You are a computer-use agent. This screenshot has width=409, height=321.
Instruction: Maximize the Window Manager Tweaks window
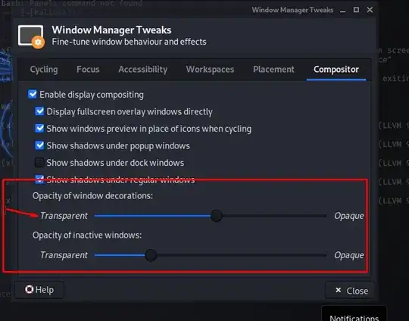click(356, 10)
